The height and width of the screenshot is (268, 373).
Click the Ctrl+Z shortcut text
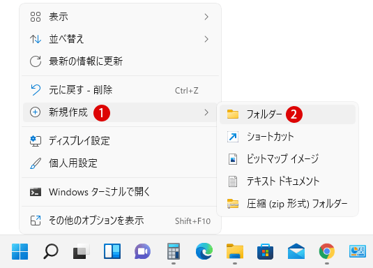click(x=187, y=91)
